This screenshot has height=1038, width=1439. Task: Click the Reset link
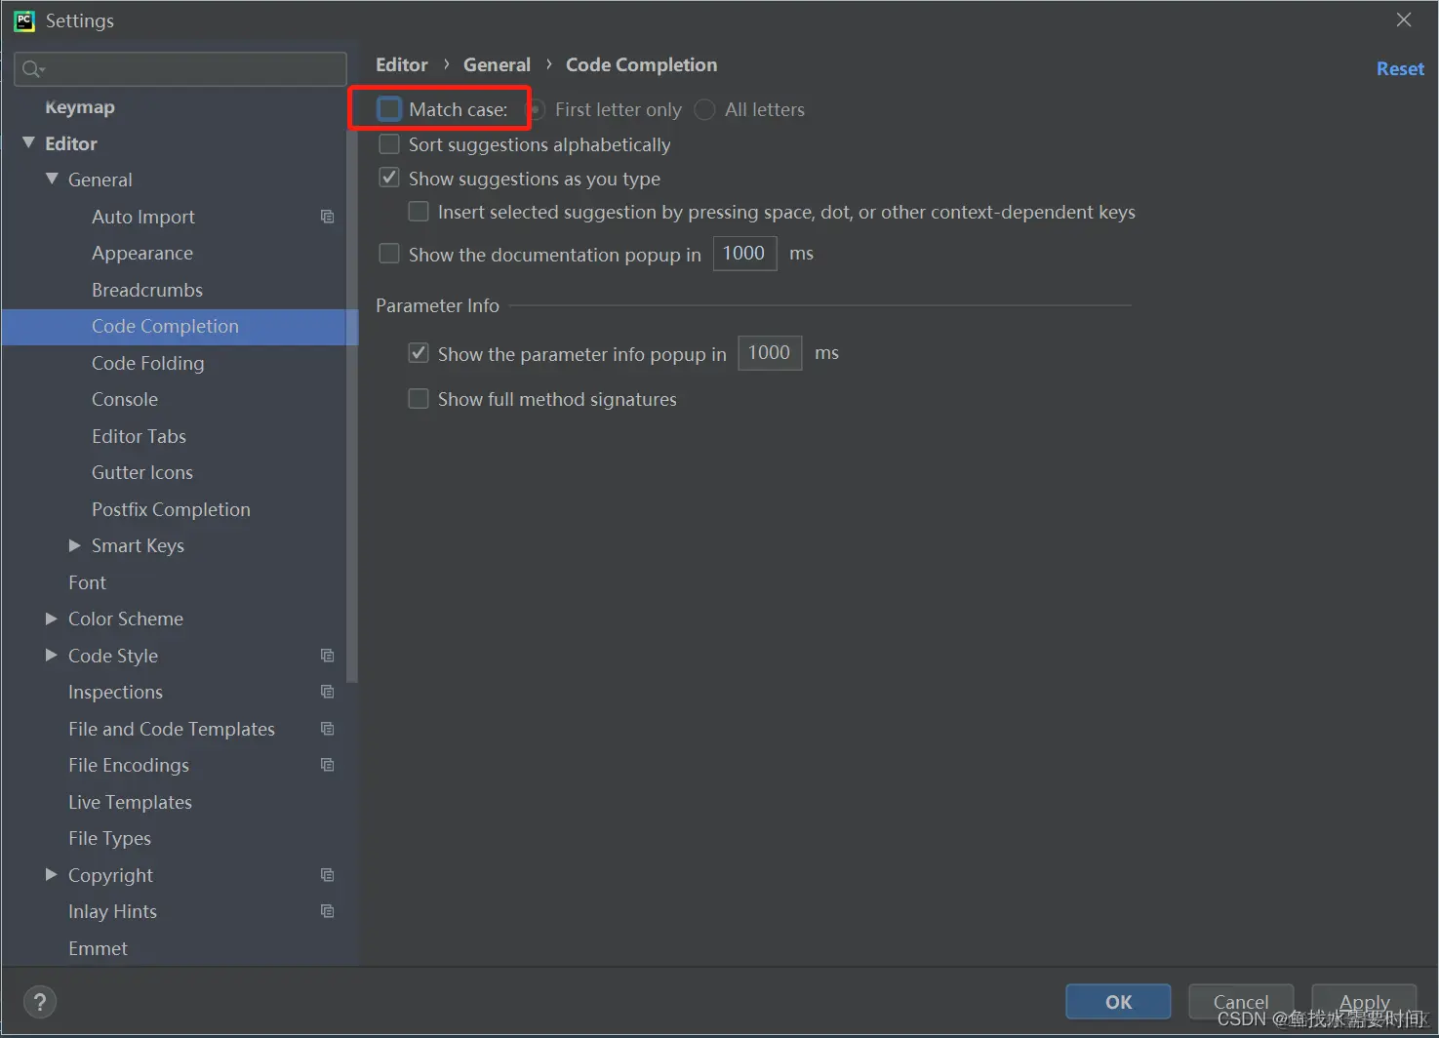point(1400,68)
